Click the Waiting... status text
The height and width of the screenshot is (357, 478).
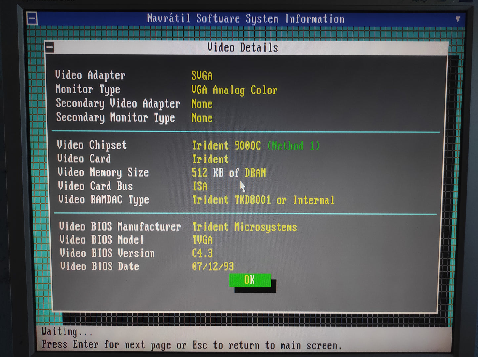point(67,332)
